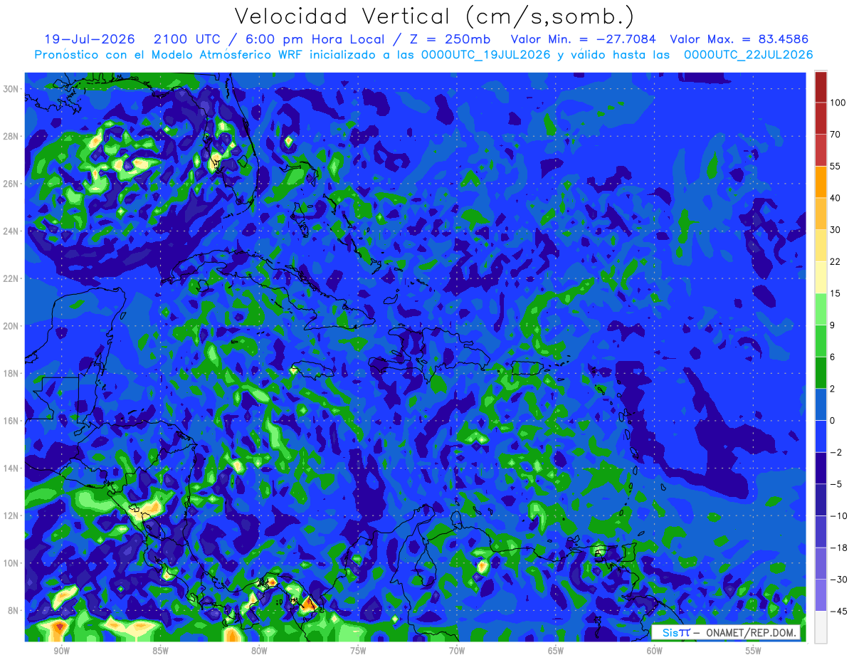Click the '14N' latitude label
This screenshot has height=660, width=854.
(12, 468)
